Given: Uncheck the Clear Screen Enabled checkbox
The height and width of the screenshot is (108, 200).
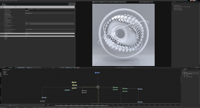Looking at the screenshot, I should coord(26,12).
